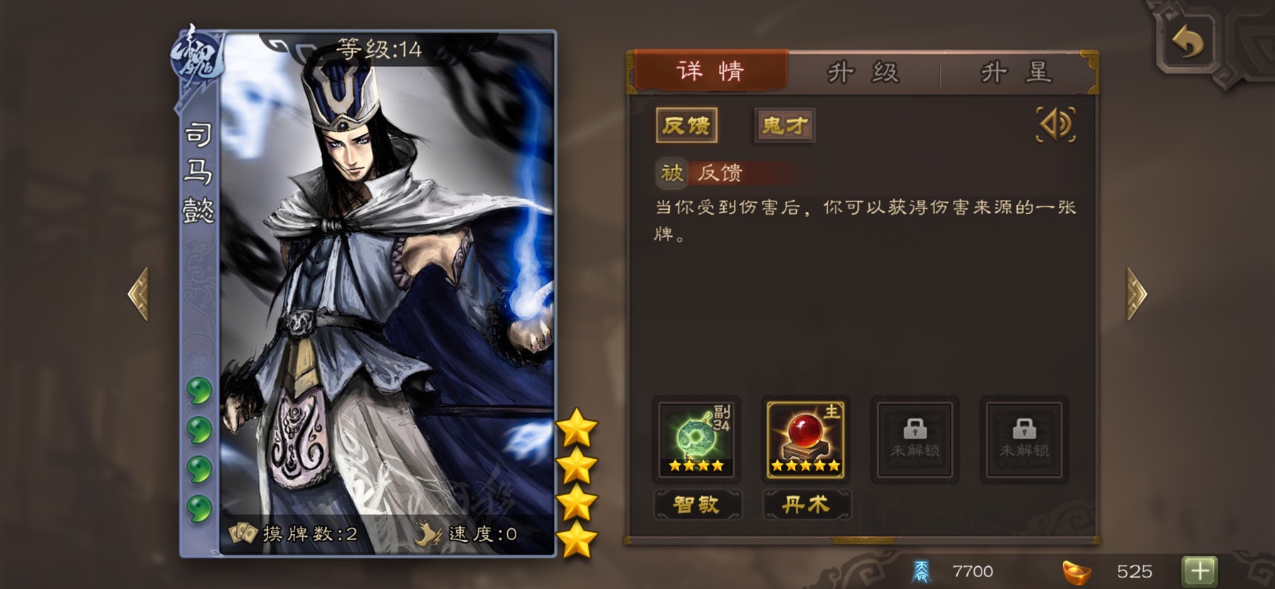Switch to the 详情 tab
Image resolution: width=1275 pixels, height=589 pixels.
(x=711, y=71)
